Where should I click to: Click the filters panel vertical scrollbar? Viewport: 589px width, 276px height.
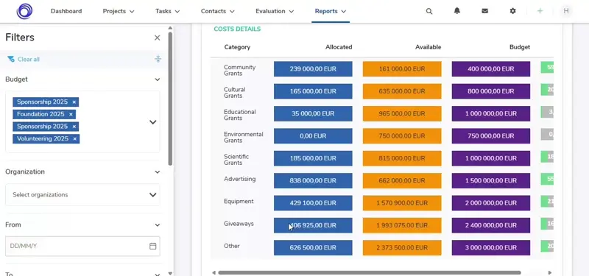click(x=170, y=99)
